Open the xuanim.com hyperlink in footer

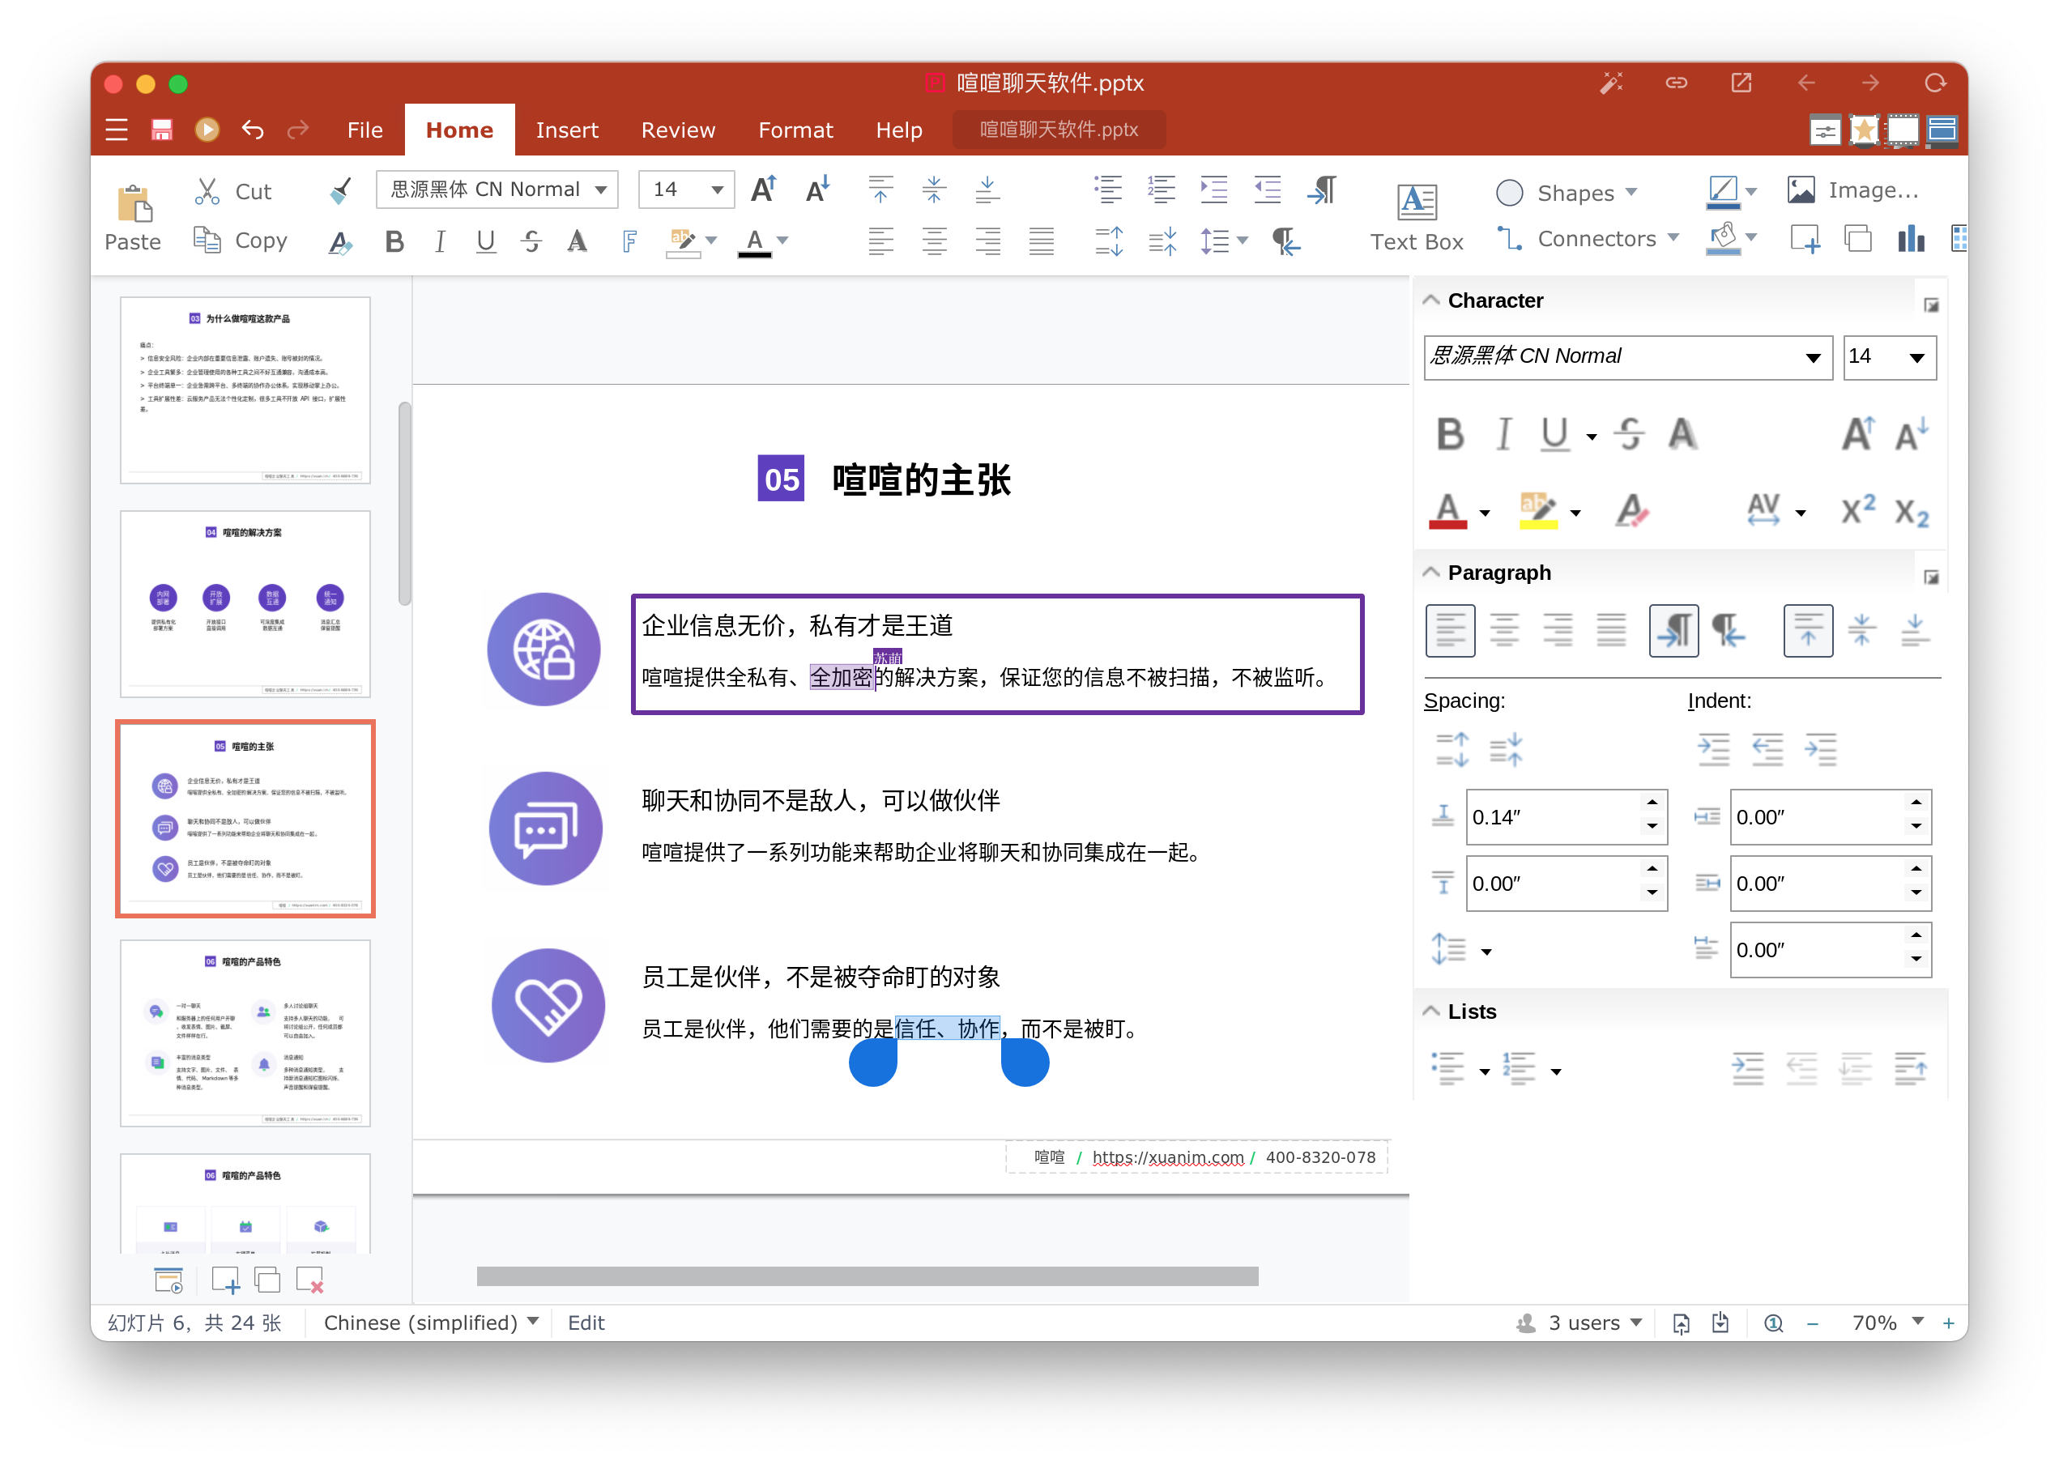click(x=1167, y=1157)
